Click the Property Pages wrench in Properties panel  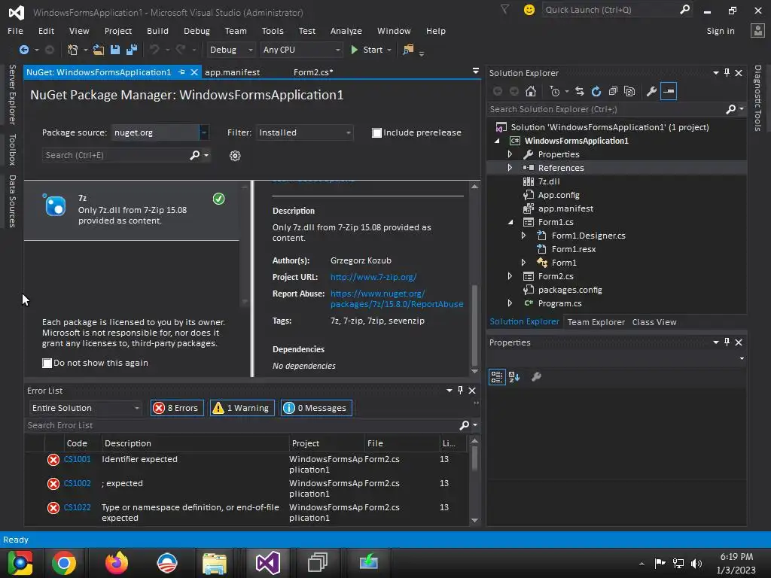pos(536,377)
